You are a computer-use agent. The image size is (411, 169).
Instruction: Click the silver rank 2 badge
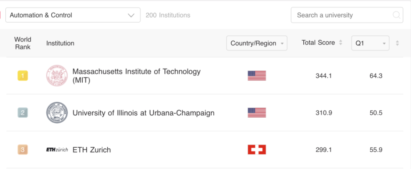click(23, 112)
